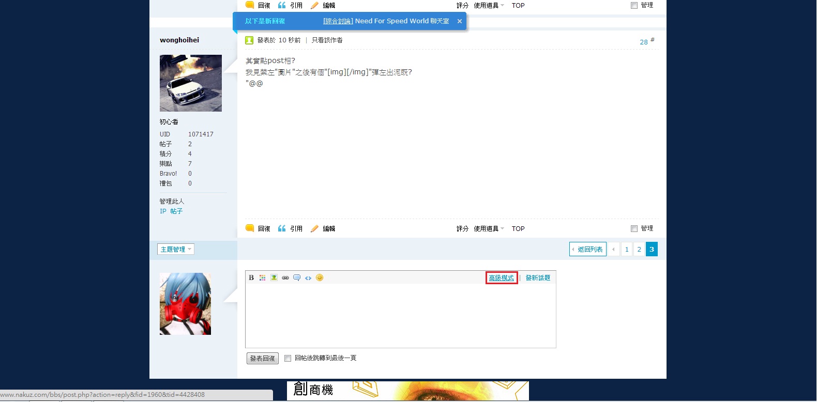This screenshot has height=402, width=817.
Task: Enable 回帖後跳轉到最後一頁 checkbox
Action: [288, 359]
